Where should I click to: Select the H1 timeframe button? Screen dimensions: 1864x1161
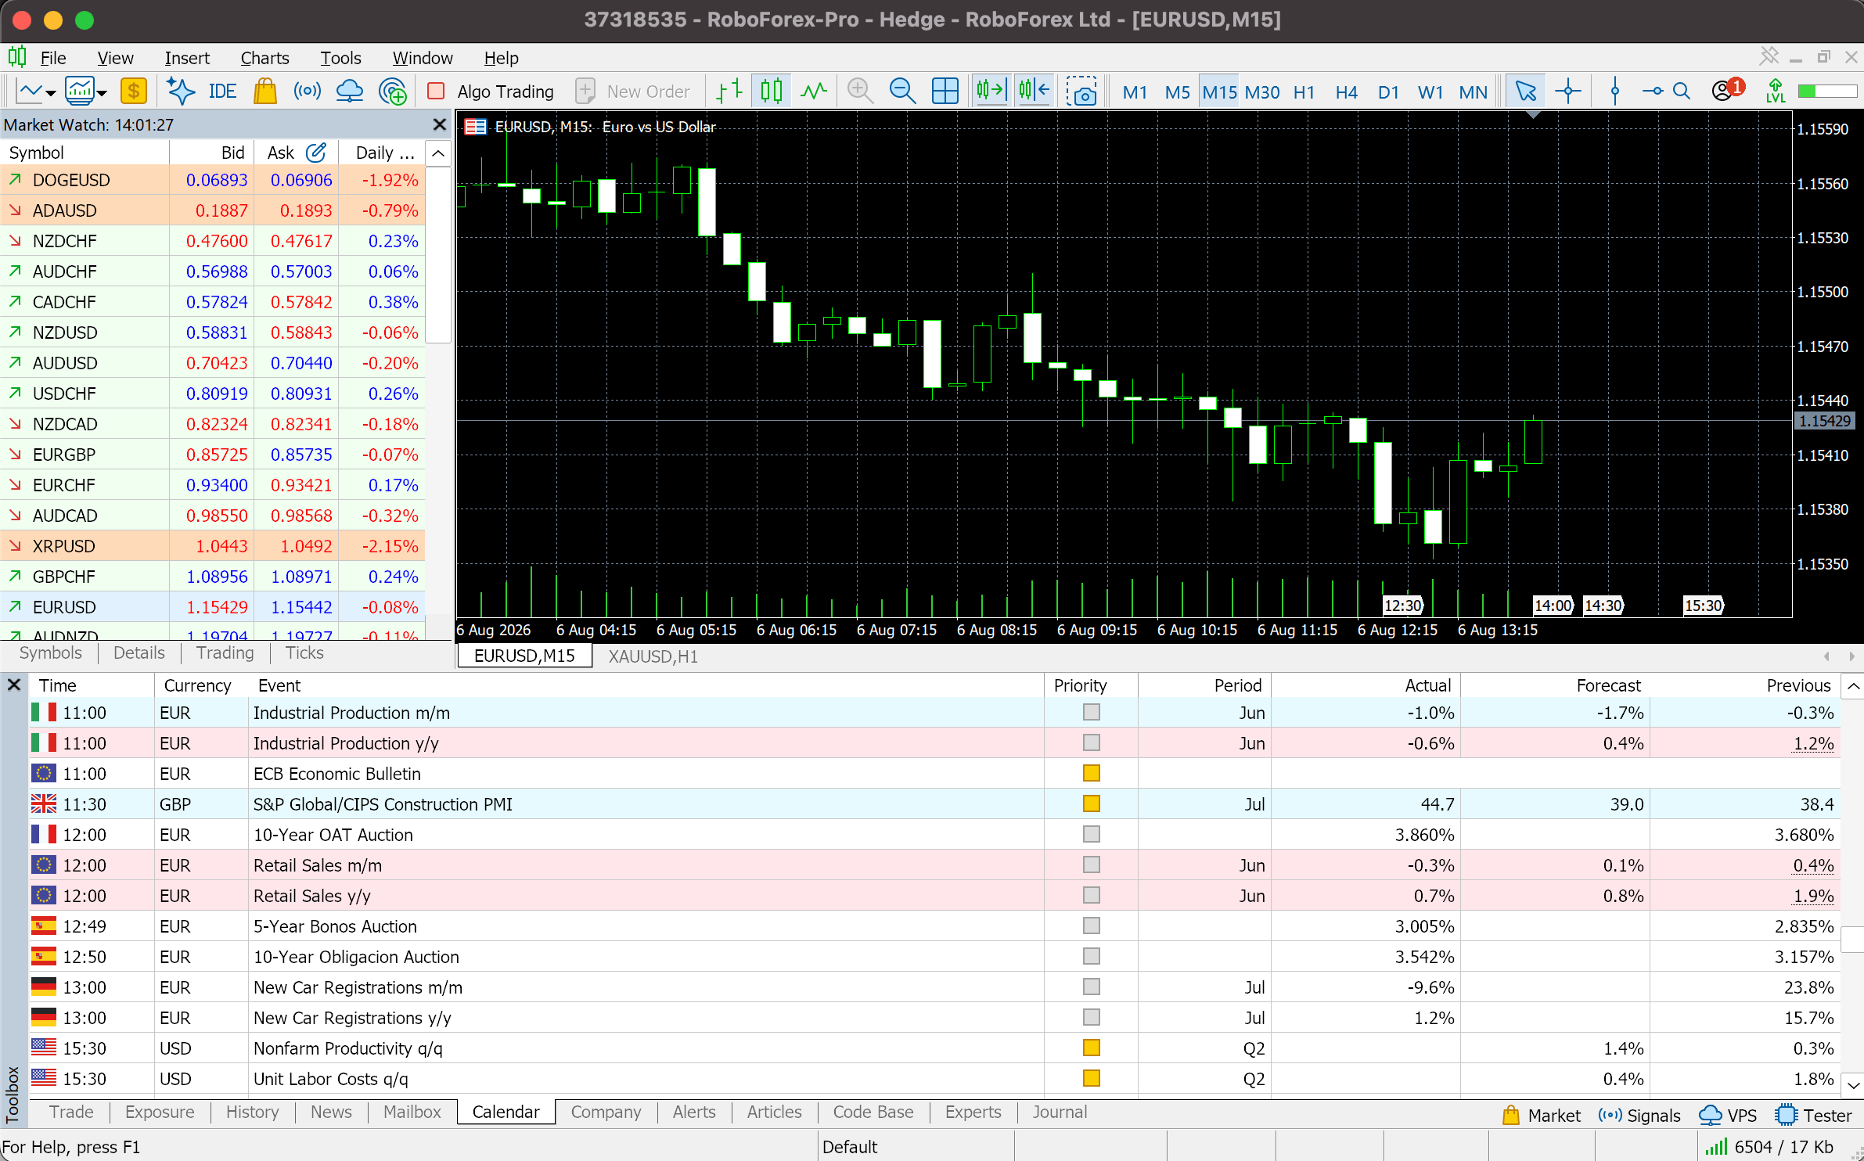(x=1304, y=92)
